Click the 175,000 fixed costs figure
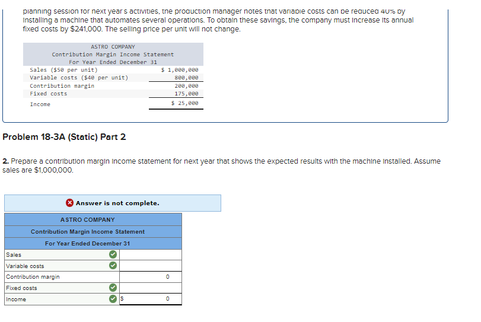481x322 pixels. (186, 94)
